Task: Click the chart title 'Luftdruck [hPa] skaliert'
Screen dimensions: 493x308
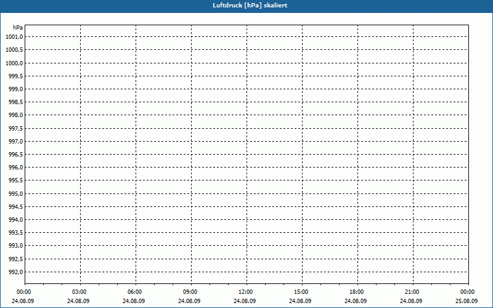Action: click(x=246, y=5)
